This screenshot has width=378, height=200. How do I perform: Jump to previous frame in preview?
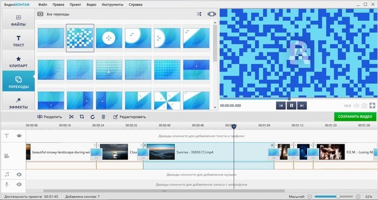click(x=281, y=105)
